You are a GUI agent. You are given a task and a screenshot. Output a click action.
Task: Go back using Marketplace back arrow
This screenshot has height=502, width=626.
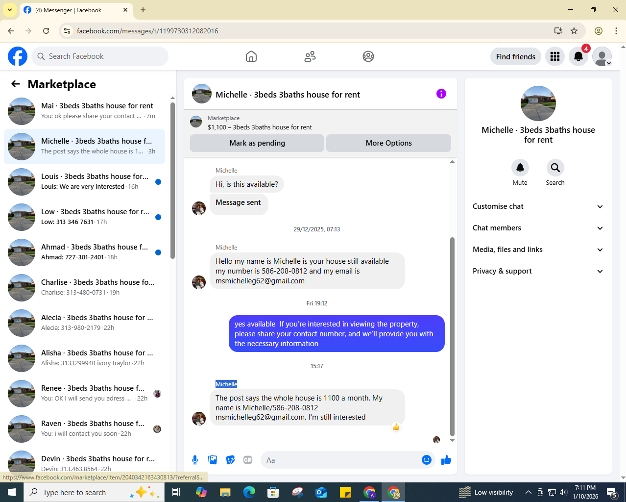(16, 84)
